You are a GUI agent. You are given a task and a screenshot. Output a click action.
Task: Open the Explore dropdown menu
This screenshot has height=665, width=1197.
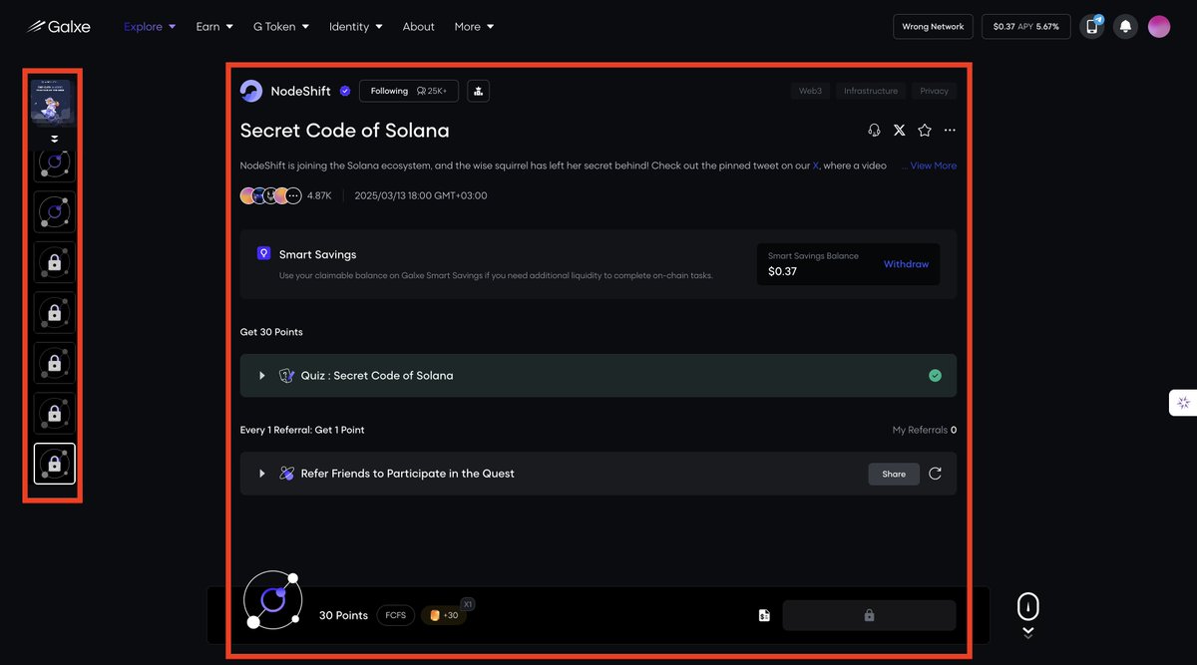150,27
